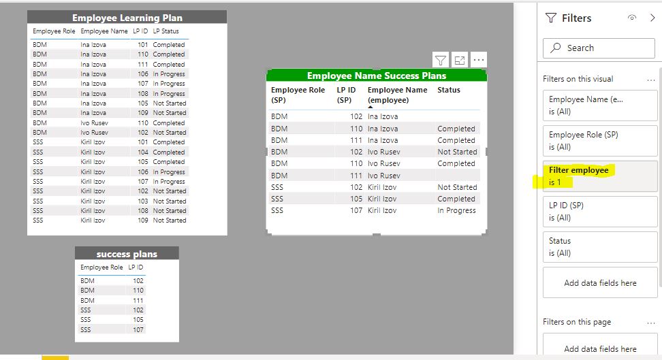The width and height of the screenshot is (662, 360).
Task: Click Ivo Rusev row with LP ID 111
Action: pyautogui.click(x=375, y=175)
